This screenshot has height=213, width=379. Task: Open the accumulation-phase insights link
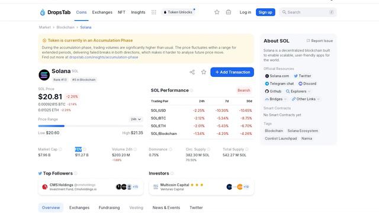[x=104, y=57]
